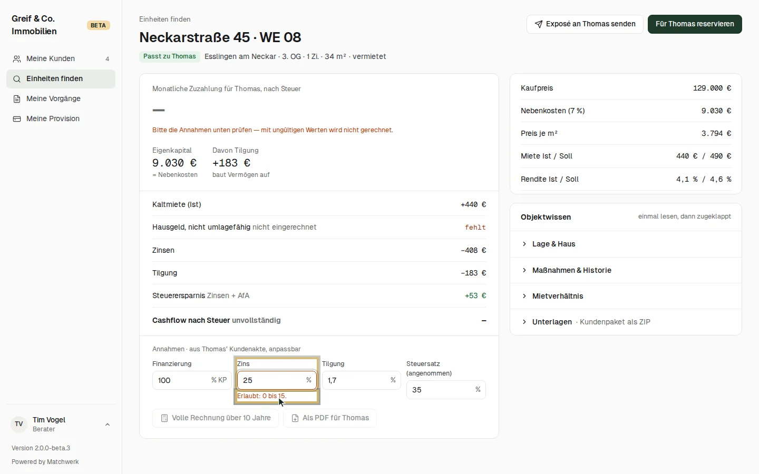Click the 'Erlaubt: 0 bis 15.' error message
The width and height of the screenshot is (759, 474).
[x=262, y=396]
